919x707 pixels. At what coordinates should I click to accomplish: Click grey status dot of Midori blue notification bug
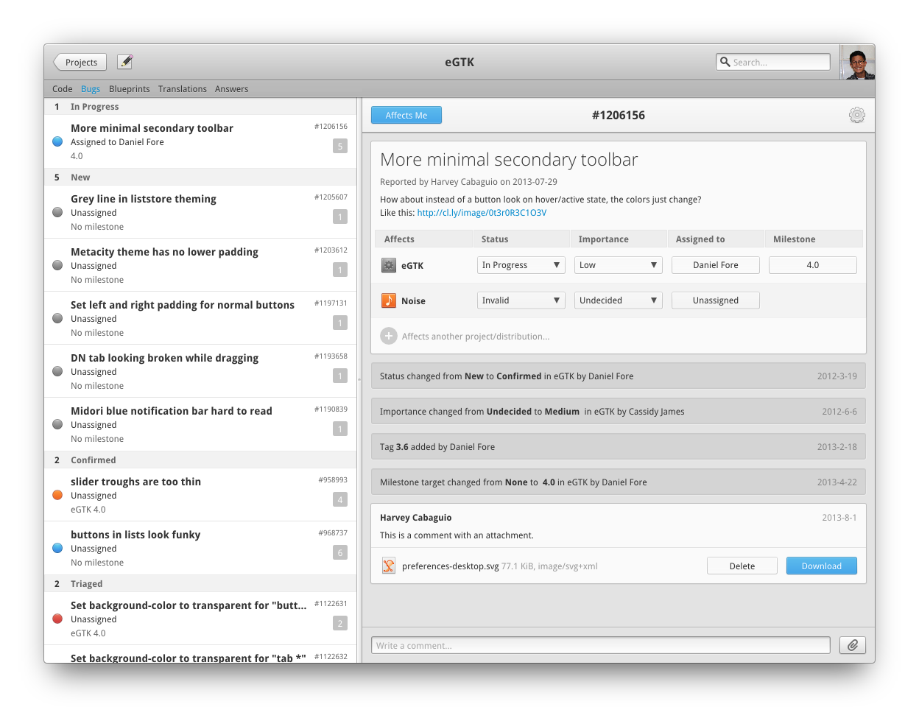pyautogui.click(x=57, y=424)
